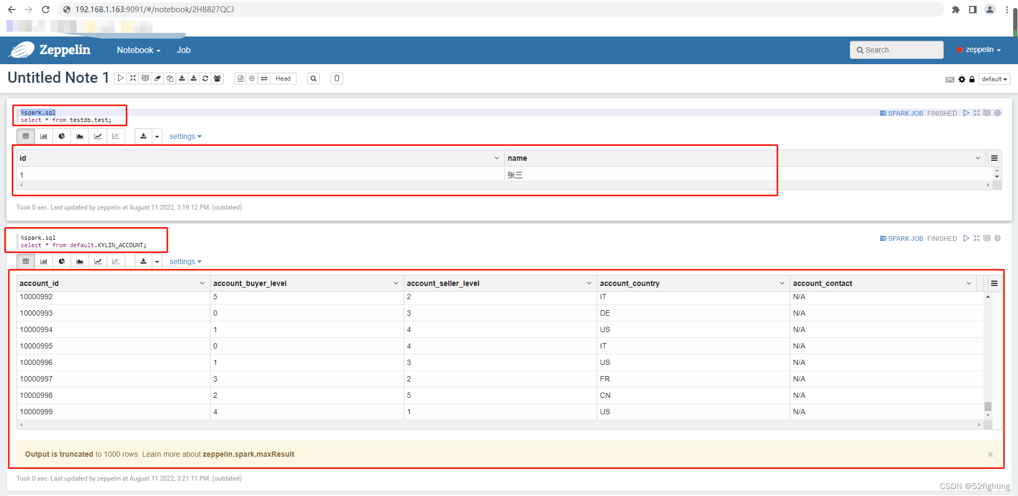
Task: Download testdb.test result data
Action: tap(143, 136)
